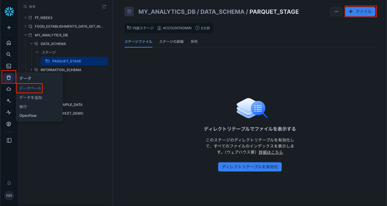Toggle the sidebar panel layout icon

9,140
